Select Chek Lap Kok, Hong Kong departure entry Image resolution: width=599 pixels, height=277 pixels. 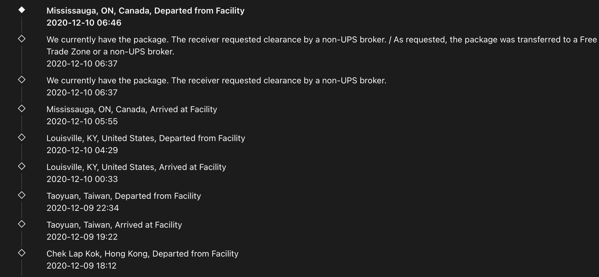coord(143,254)
